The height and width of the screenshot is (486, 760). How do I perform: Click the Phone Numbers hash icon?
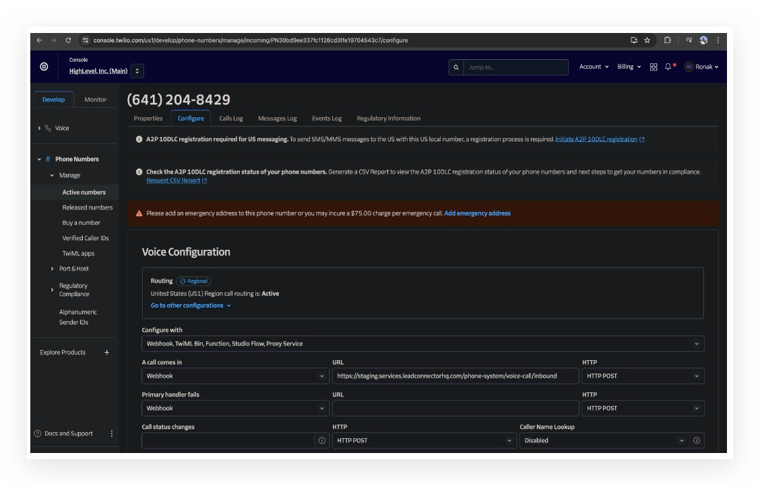(48, 160)
